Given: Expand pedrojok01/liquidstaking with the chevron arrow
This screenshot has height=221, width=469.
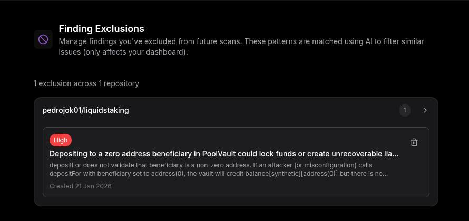Looking at the screenshot, I should pyautogui.click(x=425, y=110).
